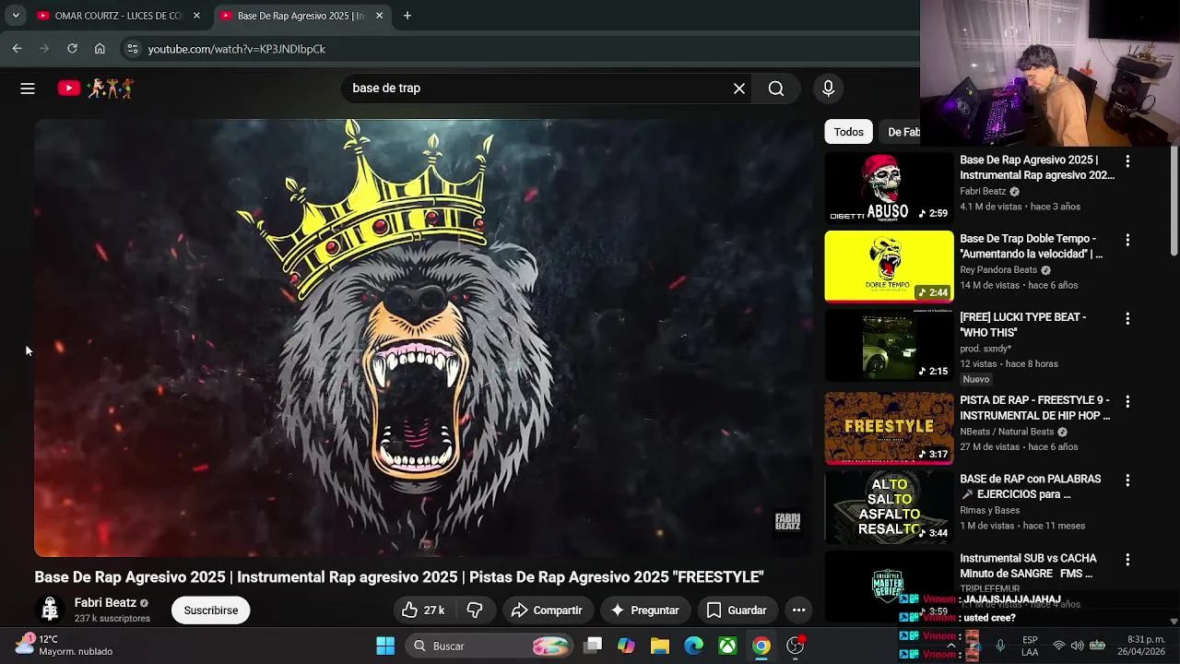Screen dimensions: 1180x664
Task: Open BASE de RAP con PALABRAS title
Action: [x=1030, y=487]
